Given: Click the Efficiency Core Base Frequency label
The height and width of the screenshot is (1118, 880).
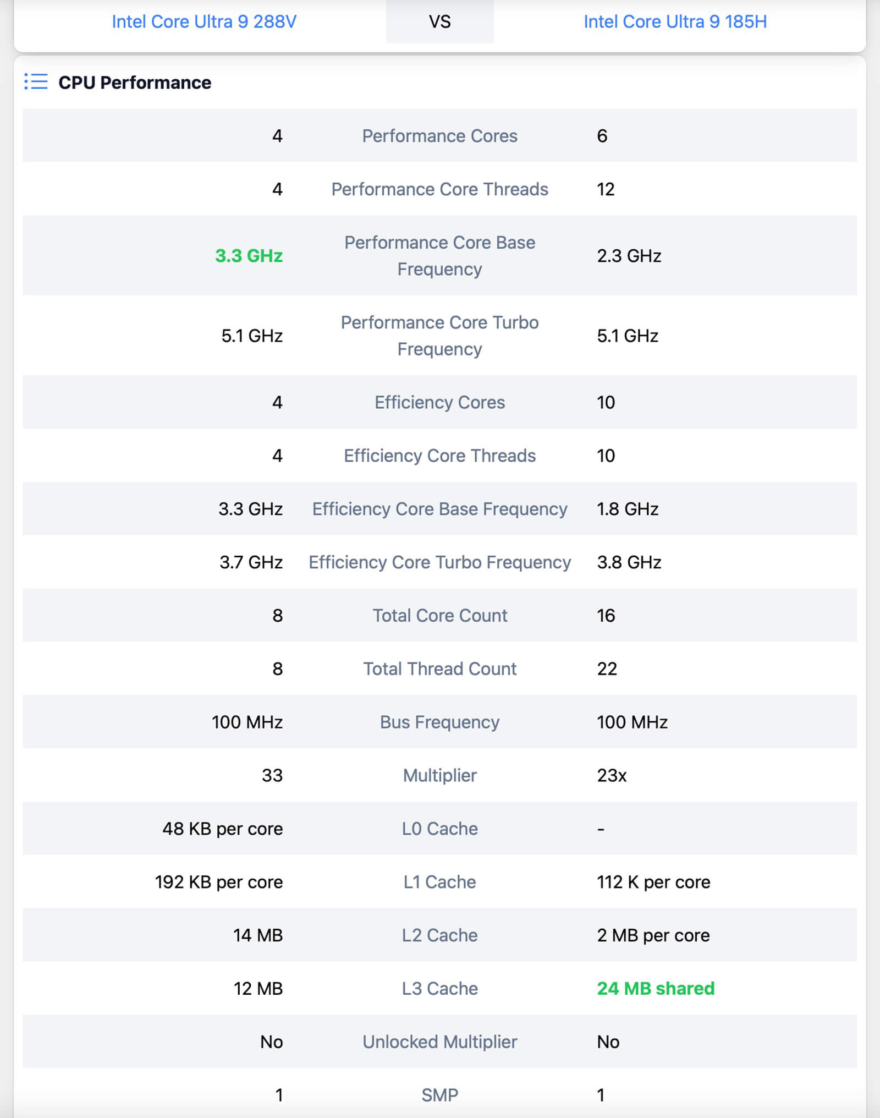Looking at the screenshot, I should [439, 509].
